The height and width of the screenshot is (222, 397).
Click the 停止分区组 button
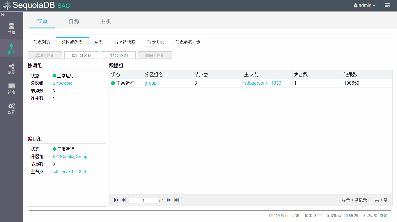click(x=81, y=55)
